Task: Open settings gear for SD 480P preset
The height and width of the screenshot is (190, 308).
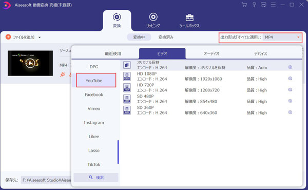Action: (290, 101)
